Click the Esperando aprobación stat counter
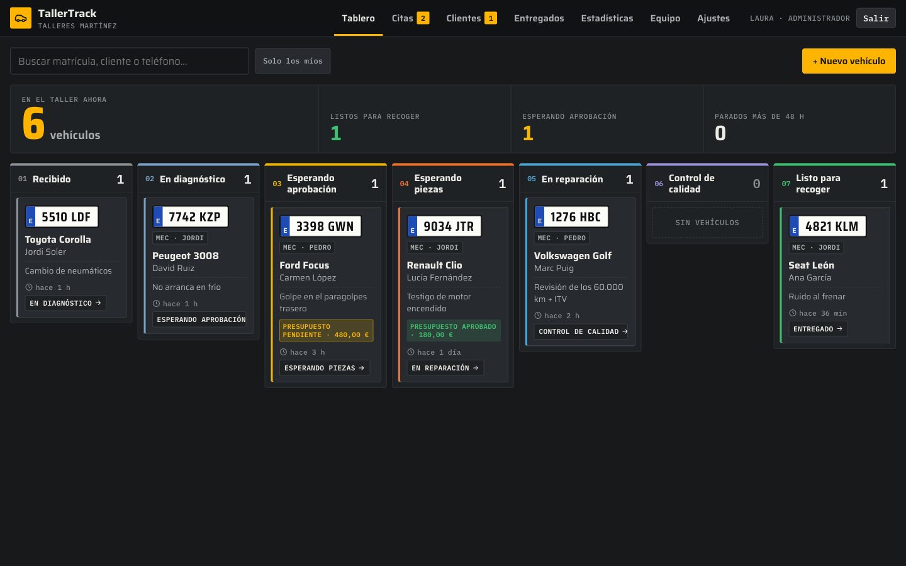Viewport: 906px width, 566px height. point(607,119)
